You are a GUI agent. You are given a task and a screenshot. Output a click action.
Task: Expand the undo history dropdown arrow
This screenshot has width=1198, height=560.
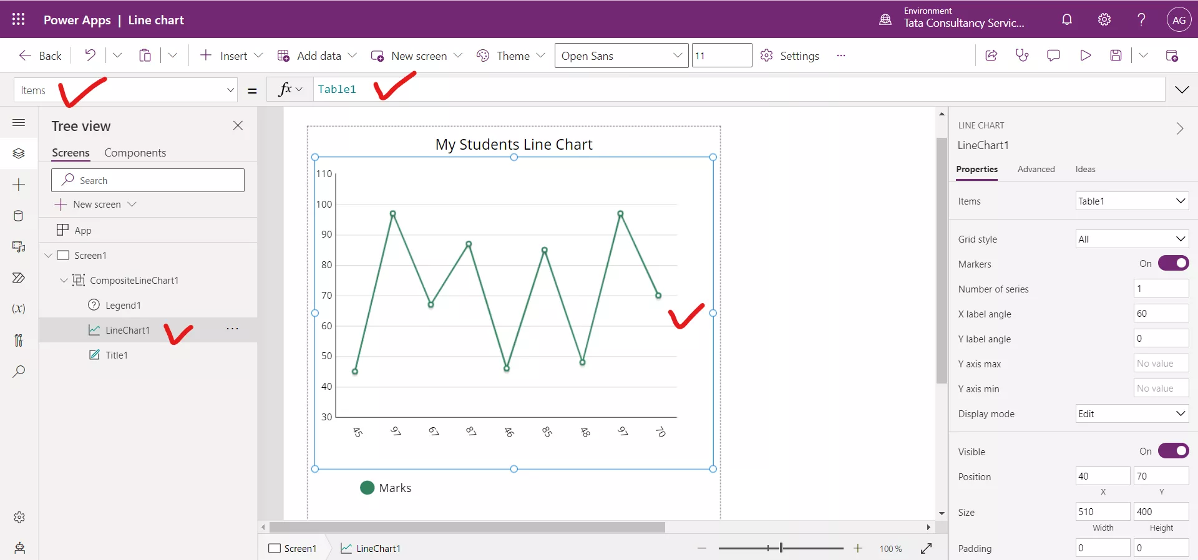(117, 56)
